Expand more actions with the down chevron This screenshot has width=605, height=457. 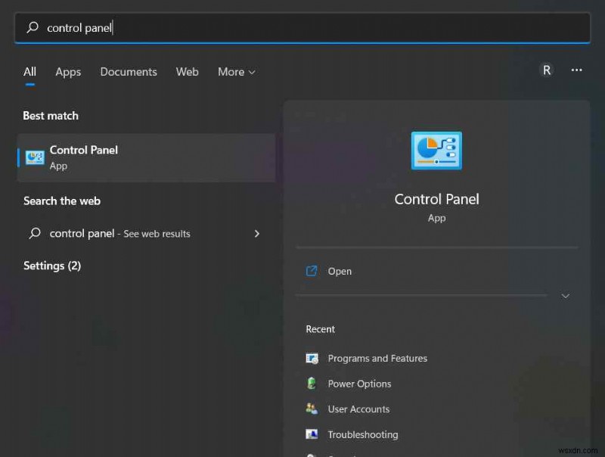565,296
